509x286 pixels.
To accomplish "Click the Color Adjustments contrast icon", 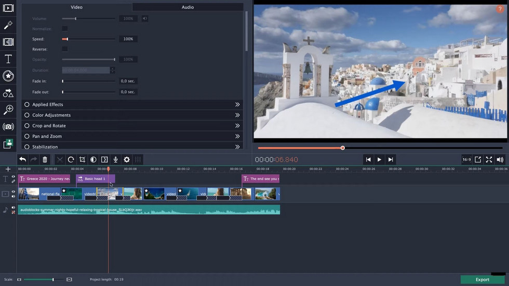I will pos(93,160).
